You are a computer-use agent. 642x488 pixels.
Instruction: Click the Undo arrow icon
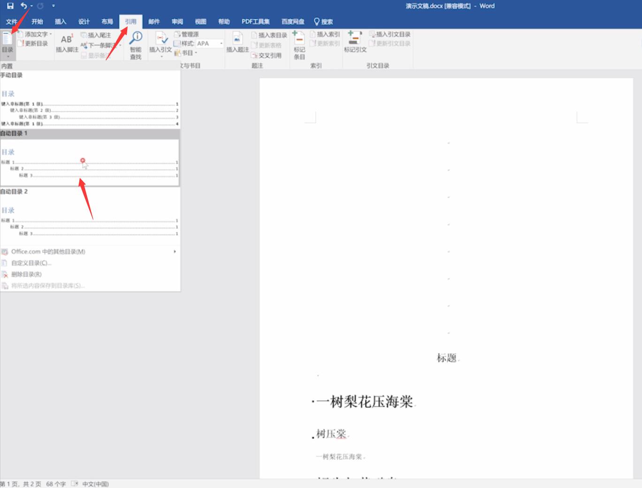tap(23, 6)
